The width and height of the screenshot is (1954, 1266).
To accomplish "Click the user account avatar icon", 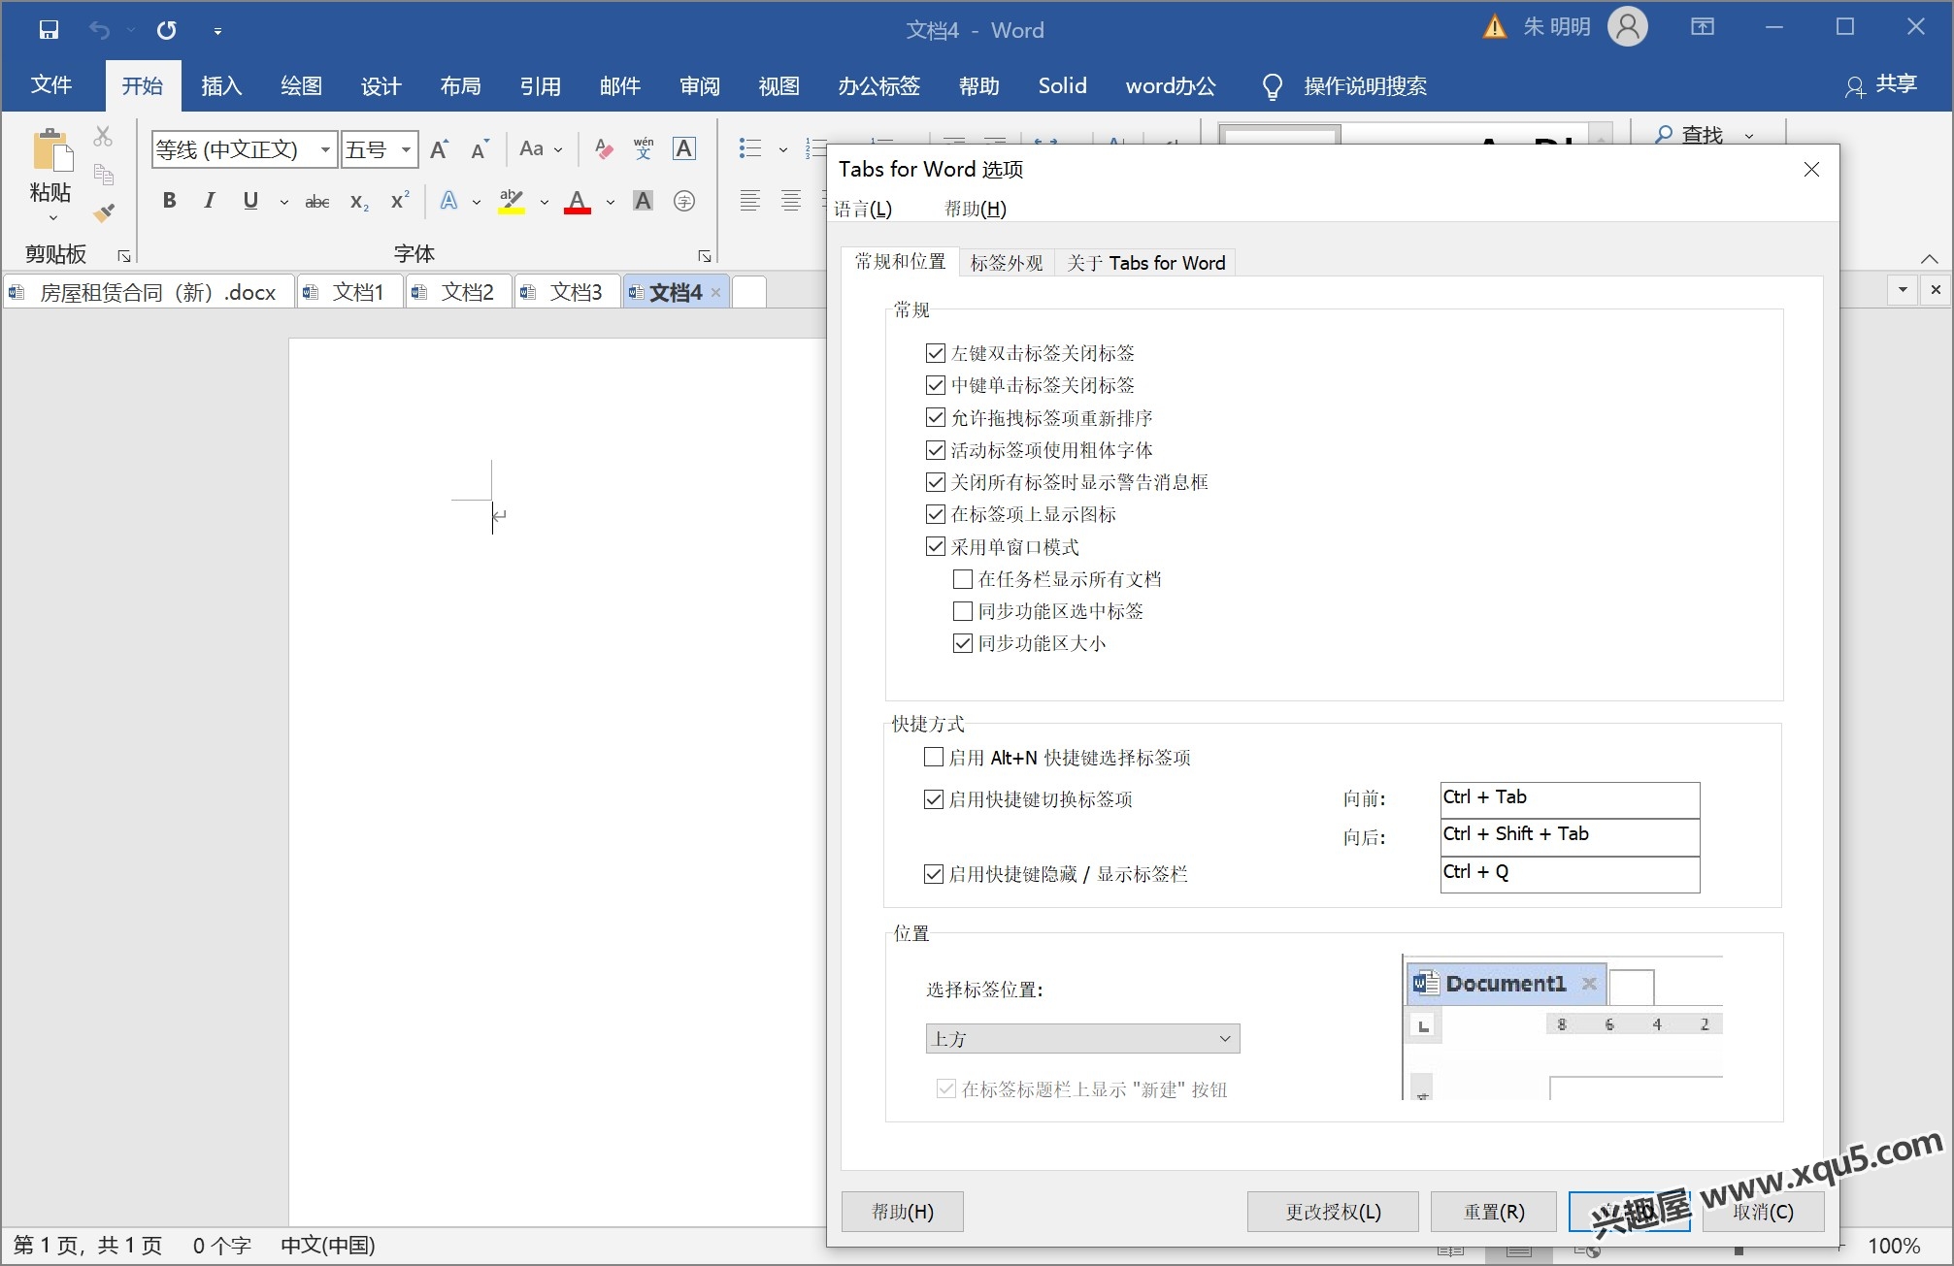I will 1628,27.
